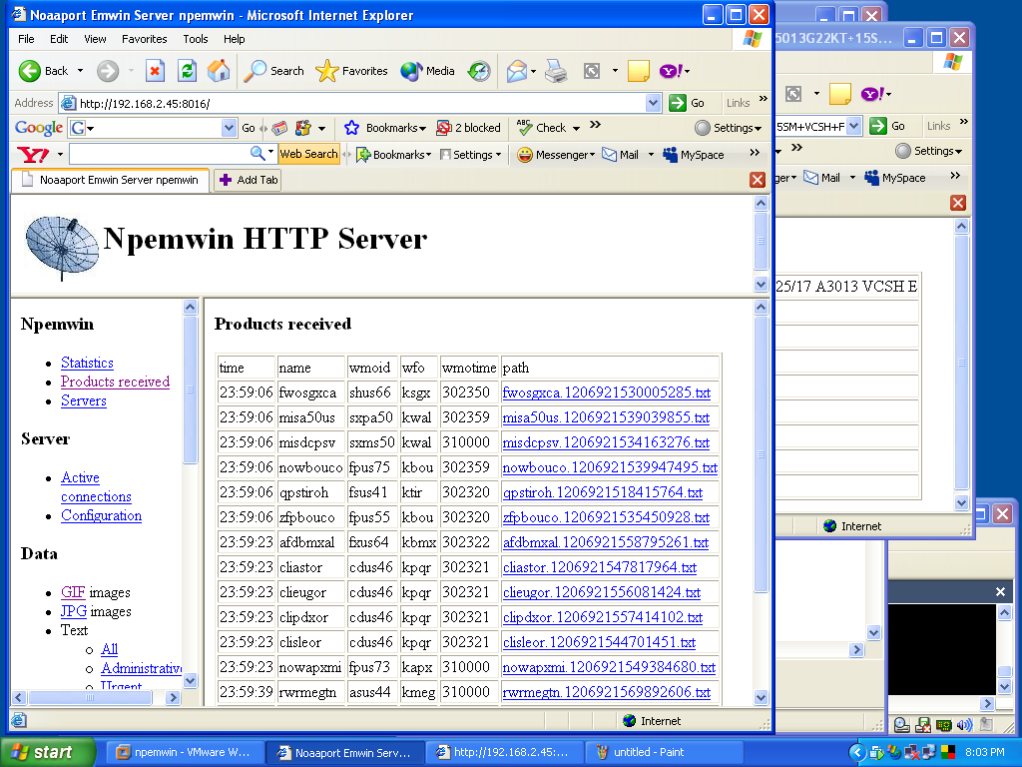Click the ABC spell Check button
The image size is (1022, 767).
coord(542,128)
